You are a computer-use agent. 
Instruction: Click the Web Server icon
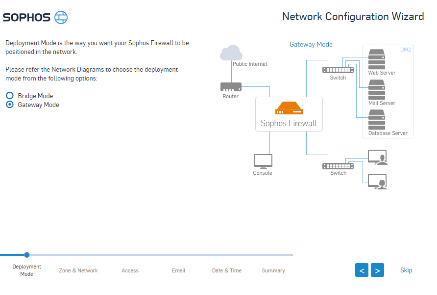click(x=377, y=59)
